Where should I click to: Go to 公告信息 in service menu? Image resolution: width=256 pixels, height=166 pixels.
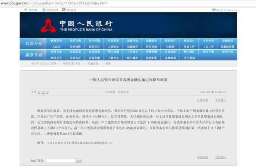pyautogui.click(x=75, y=52)
